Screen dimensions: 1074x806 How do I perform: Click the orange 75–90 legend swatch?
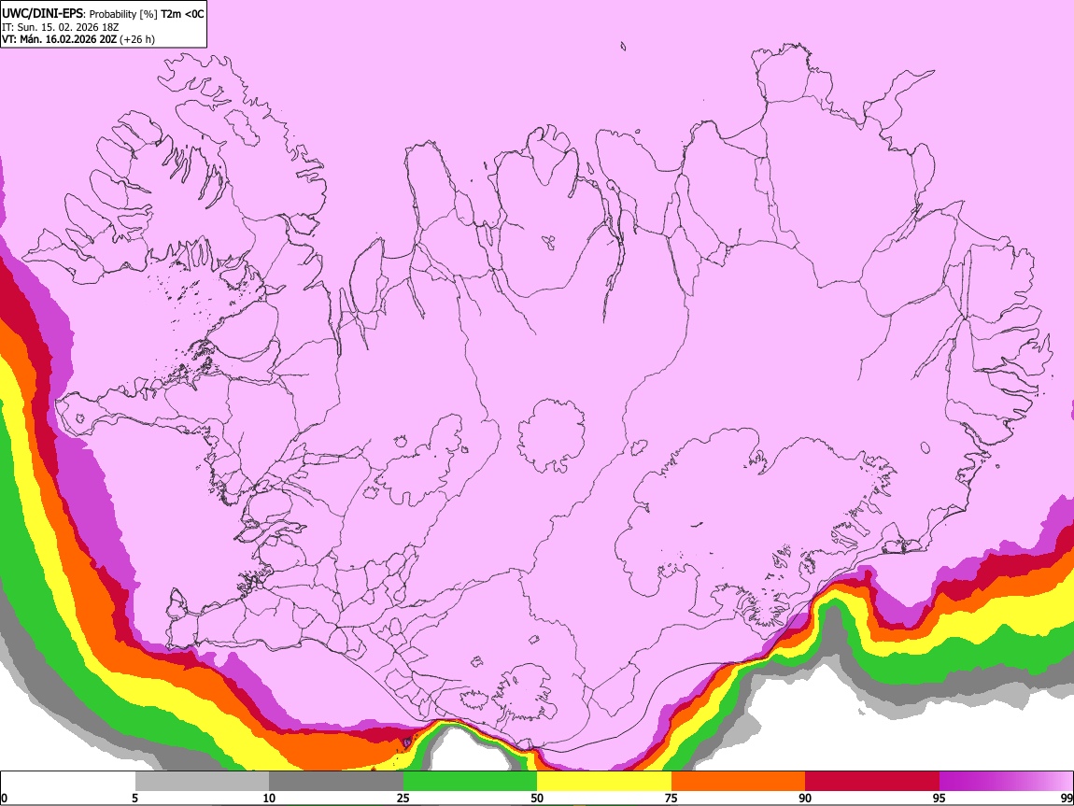(x=739, y=782)
